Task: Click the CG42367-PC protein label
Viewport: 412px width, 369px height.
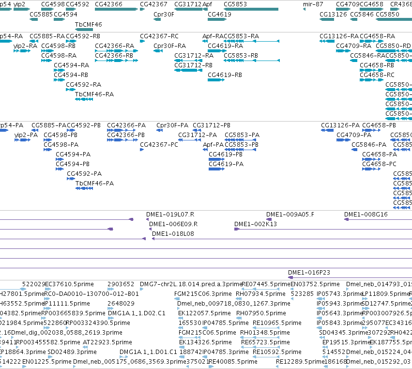Action: [159, 145]
